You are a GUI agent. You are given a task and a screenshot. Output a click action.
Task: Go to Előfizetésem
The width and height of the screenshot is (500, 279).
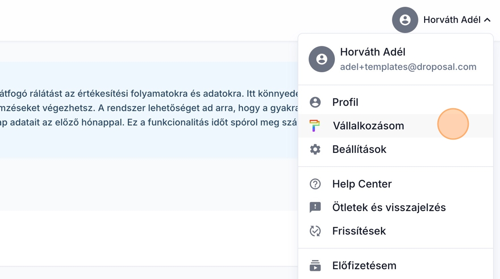click(364, 266)
